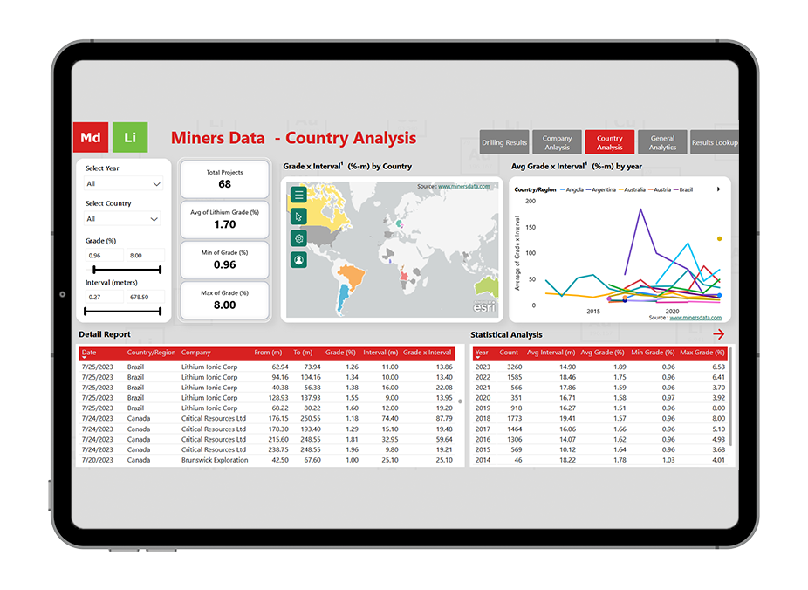
Task: Select the 2023 year row in statistics
Action: (x=599, y=367)
